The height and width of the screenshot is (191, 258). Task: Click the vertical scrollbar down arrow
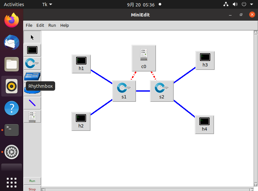coord(256,185)
